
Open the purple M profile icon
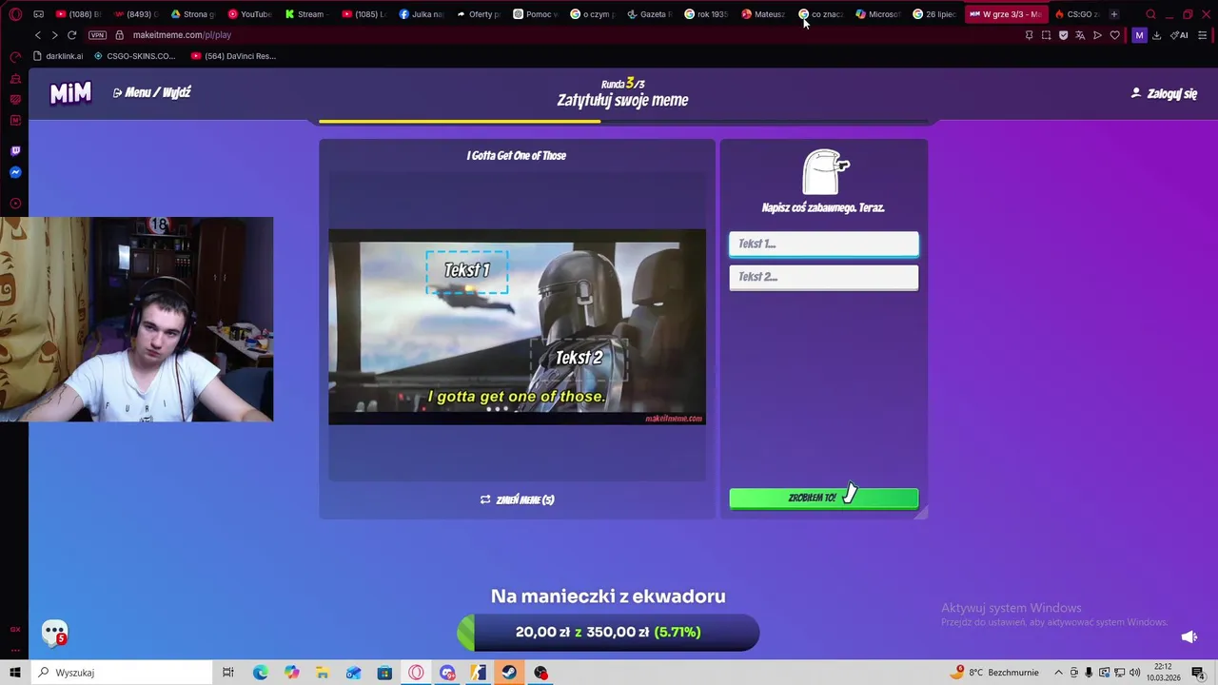(x=1139, y=35)
